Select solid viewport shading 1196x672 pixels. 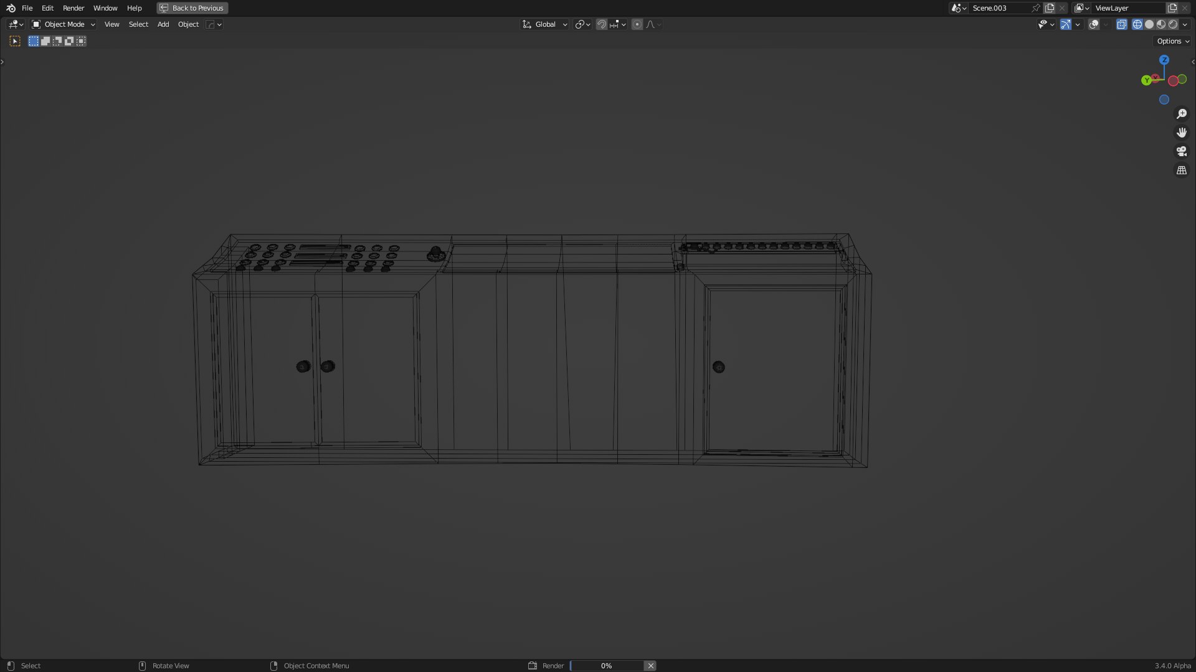[x=1149, y=24]
